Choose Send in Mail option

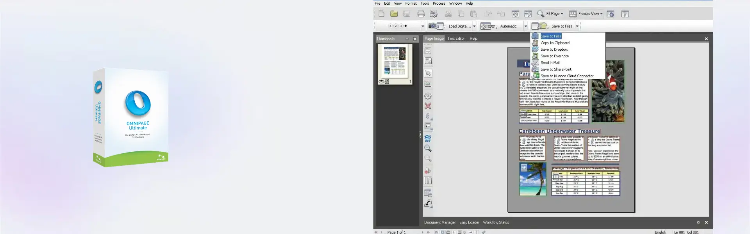point(568,62)
